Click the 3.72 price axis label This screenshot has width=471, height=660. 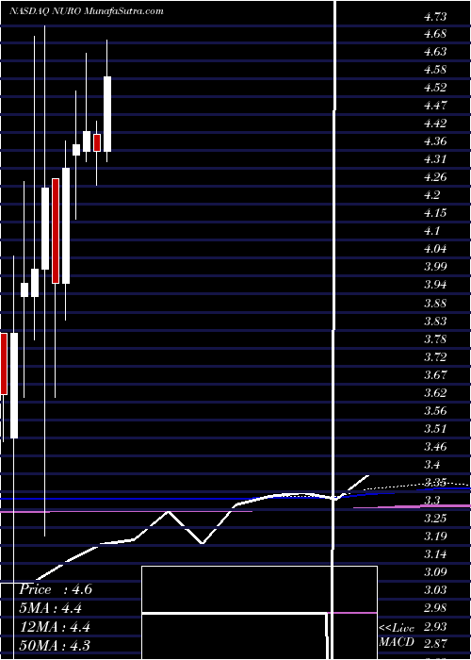click(x=435, y=356)
